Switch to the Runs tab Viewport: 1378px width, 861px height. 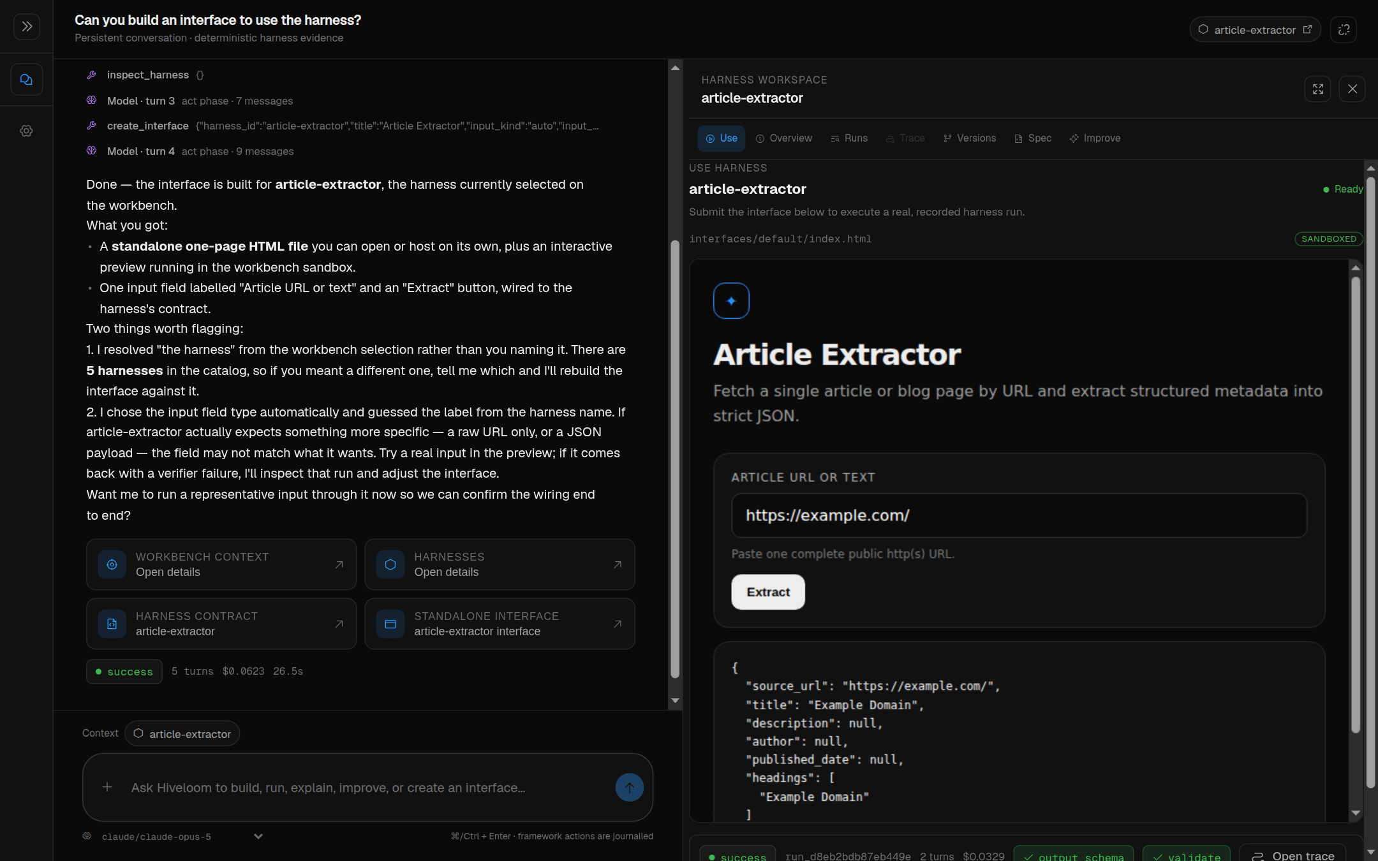click(849, 138)
